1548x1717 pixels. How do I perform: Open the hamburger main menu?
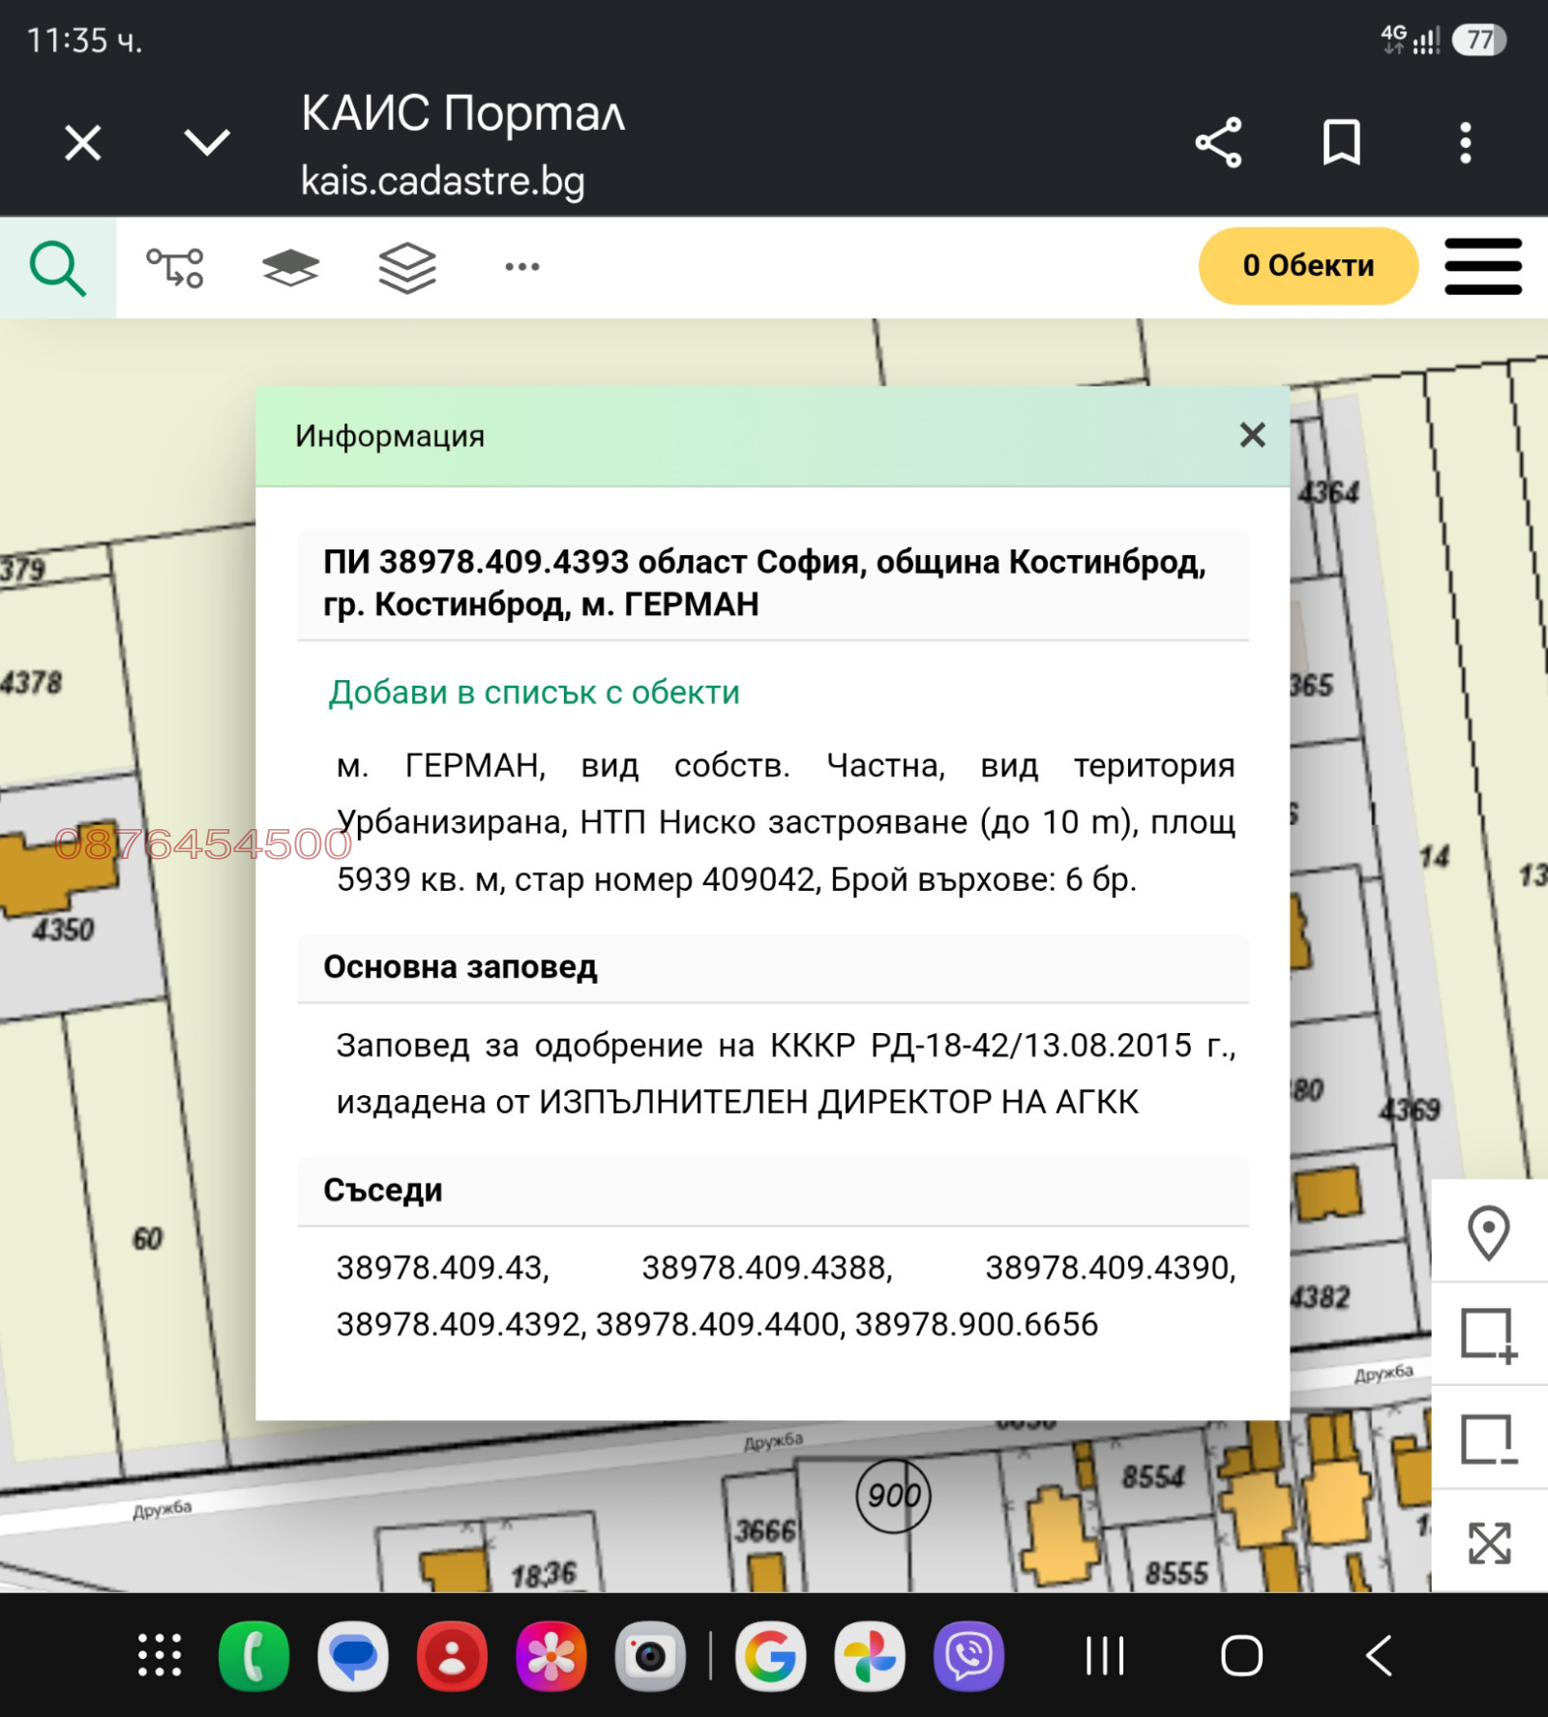pos(1483,266)
